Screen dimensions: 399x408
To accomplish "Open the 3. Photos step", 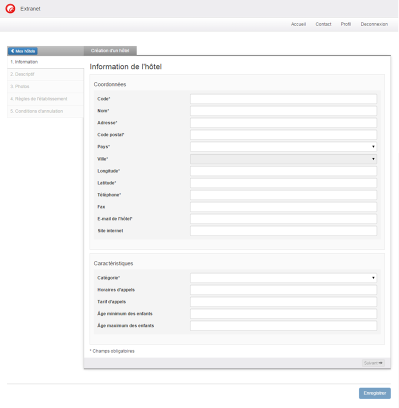I will pyautogui.click(x=20, y=86).
